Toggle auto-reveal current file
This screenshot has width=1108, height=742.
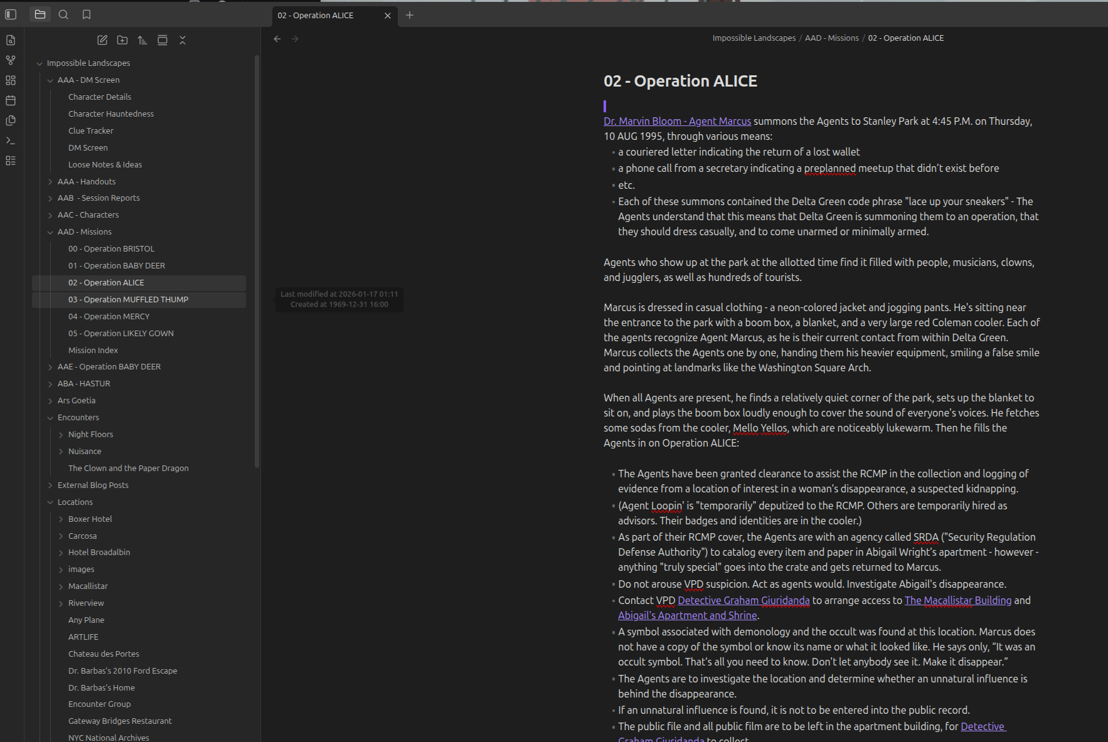click(x=162, y=40)
